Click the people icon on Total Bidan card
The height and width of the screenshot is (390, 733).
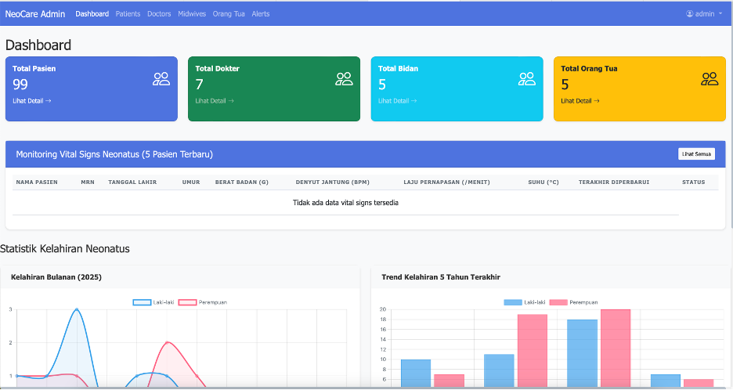pyautogui.click(x=527, y=78)
